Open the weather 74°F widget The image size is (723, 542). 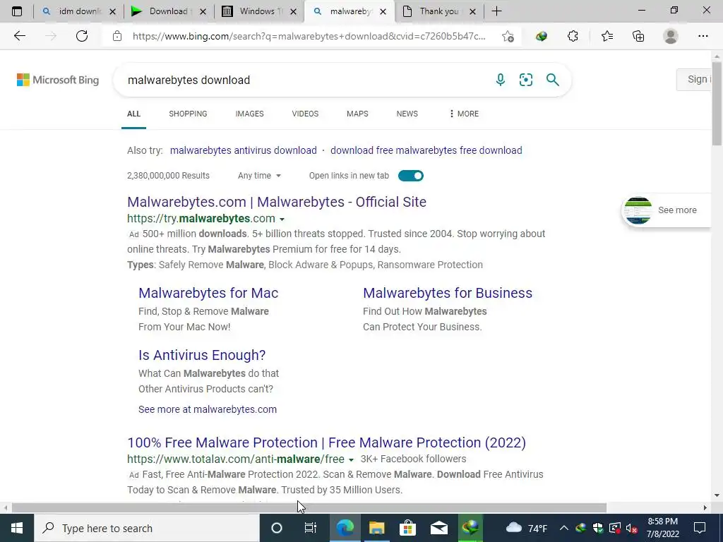tap(527, 528)
